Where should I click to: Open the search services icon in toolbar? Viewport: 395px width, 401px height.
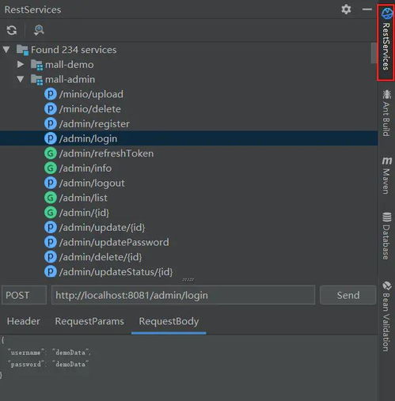point(39,30)
